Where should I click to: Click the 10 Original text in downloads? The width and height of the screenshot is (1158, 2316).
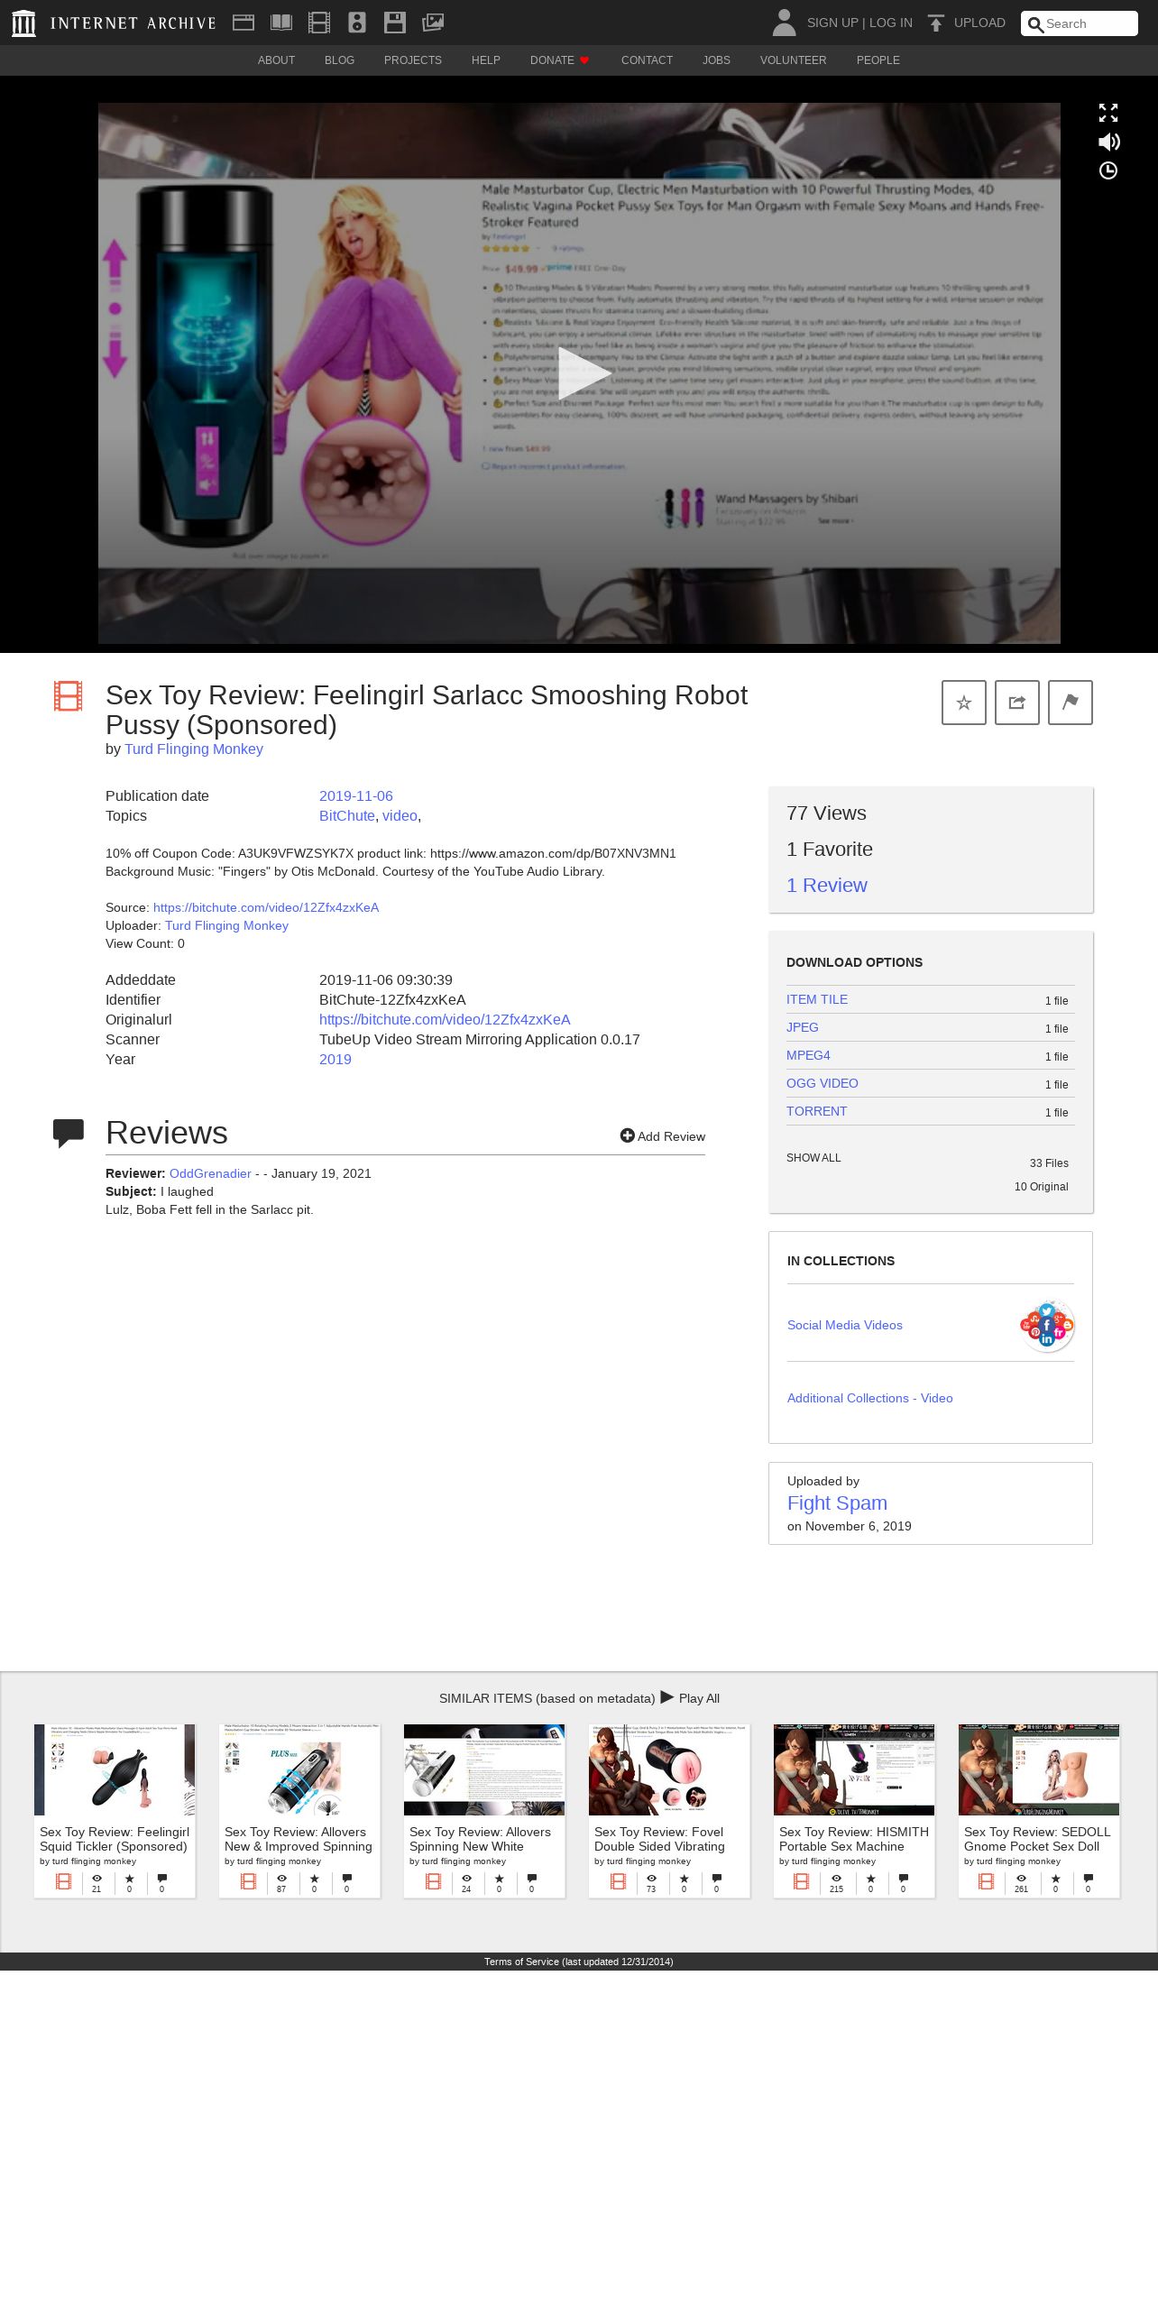[1042, 1187]
